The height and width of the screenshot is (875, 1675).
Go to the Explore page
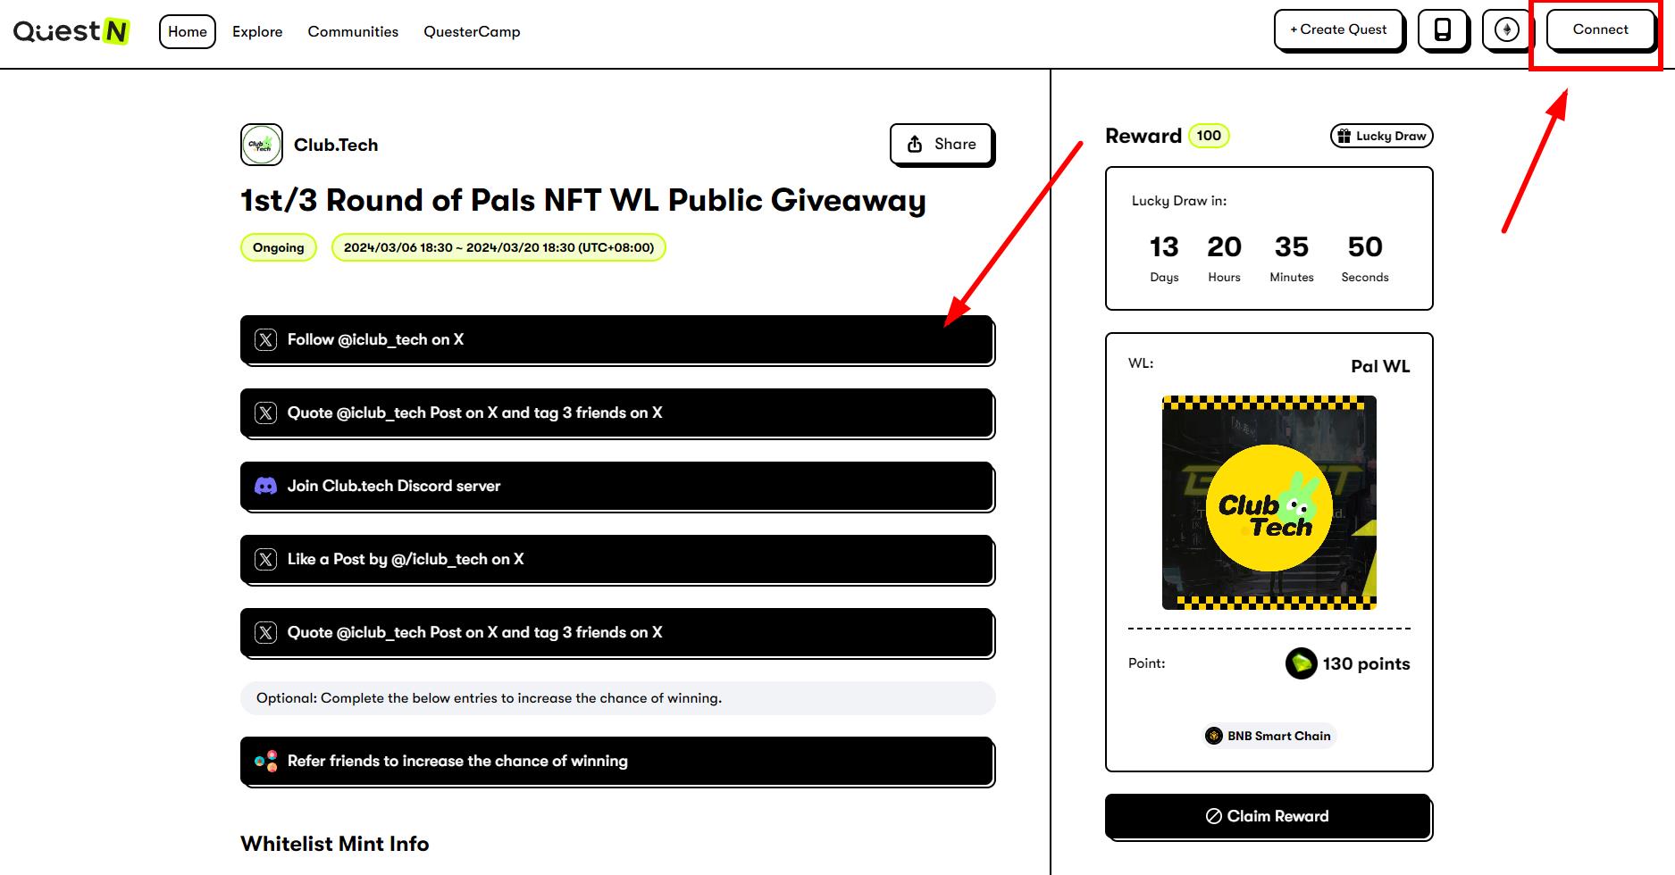tap(257, 31)
